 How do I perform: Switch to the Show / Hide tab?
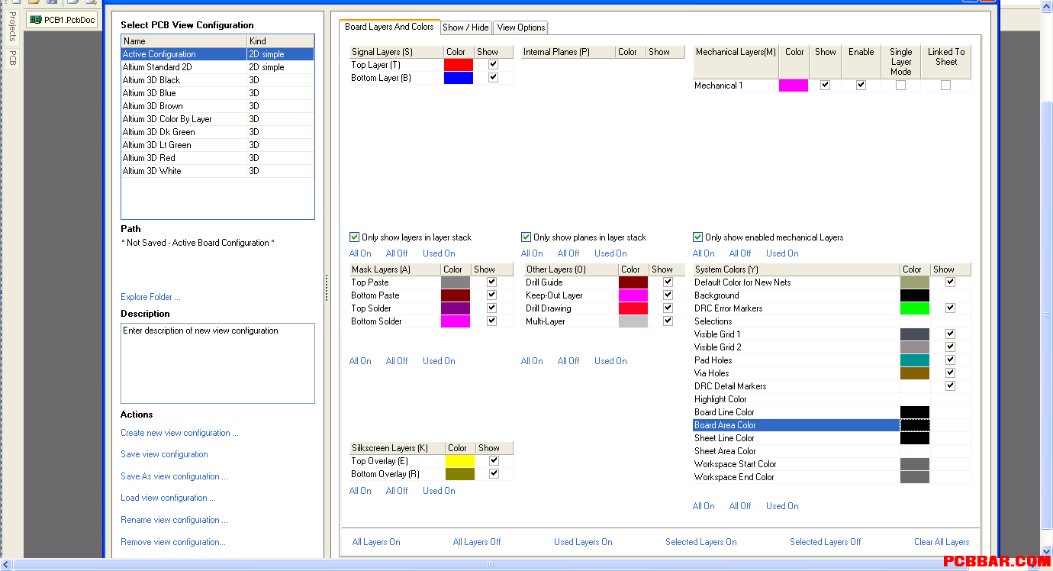[x=465, y=27]
